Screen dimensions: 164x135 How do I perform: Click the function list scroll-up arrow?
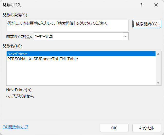pos(158,54)
